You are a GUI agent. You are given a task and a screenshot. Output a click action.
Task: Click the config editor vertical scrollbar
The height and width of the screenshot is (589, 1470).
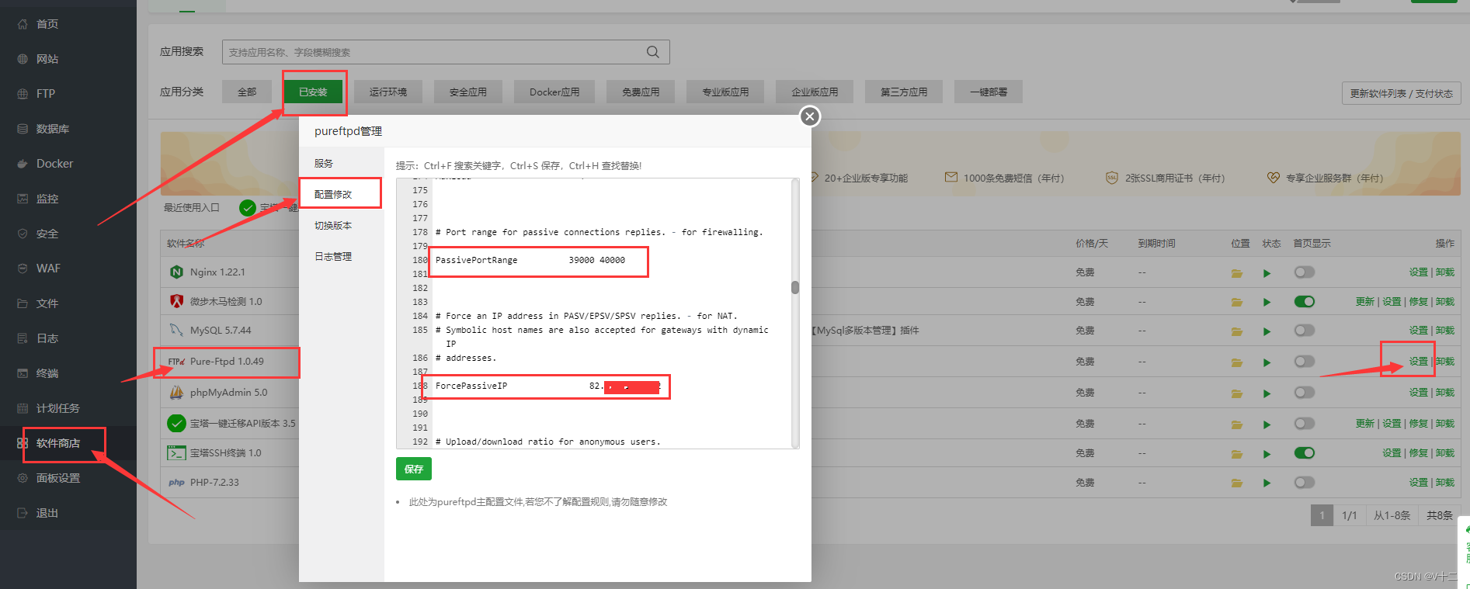[795, 288]
